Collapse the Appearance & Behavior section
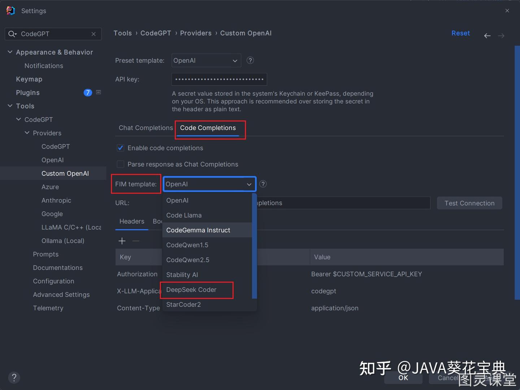 (x=10, y=52)
